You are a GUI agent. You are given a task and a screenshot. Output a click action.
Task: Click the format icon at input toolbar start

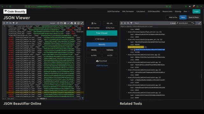tap(4, 23)
